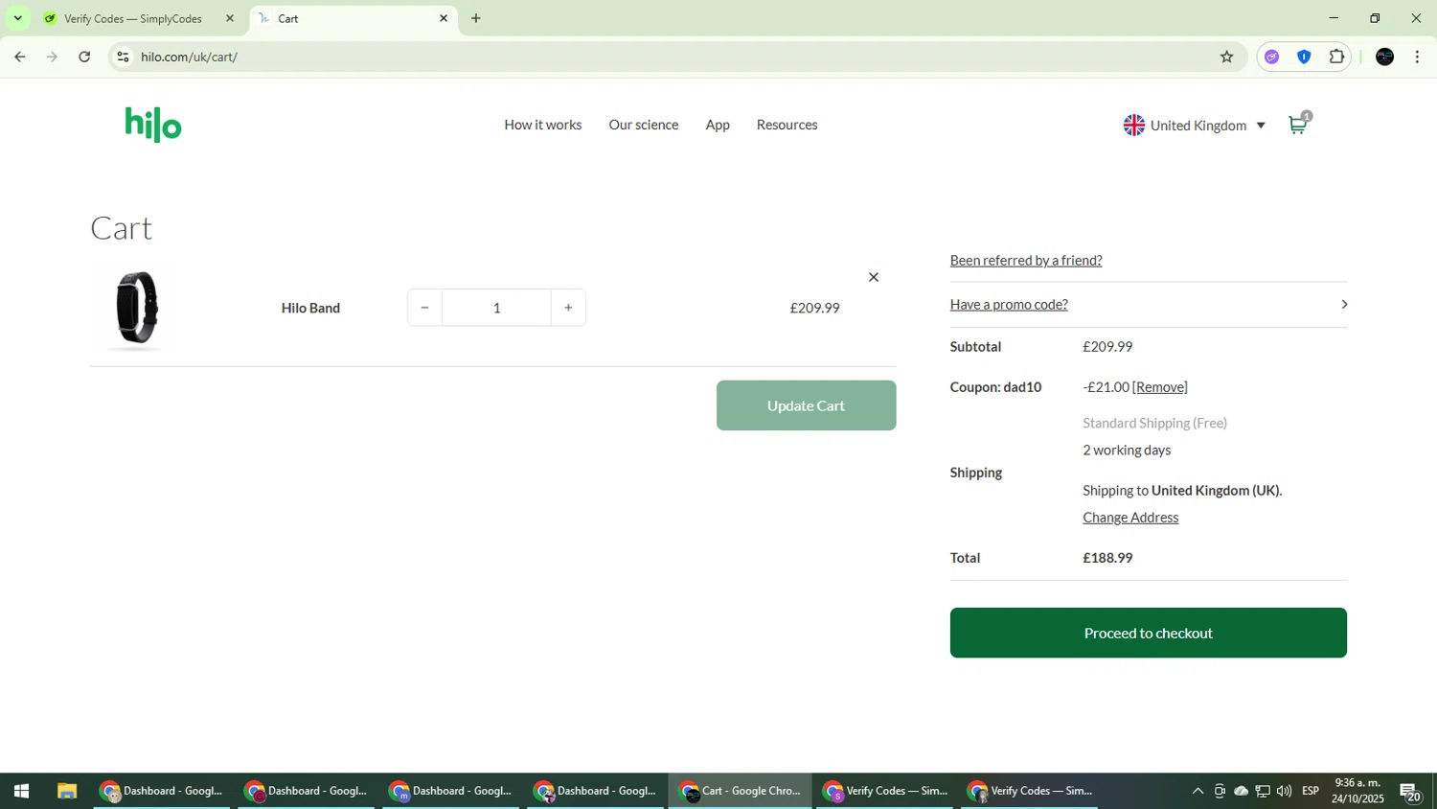Click the Change Address link

1130,517
